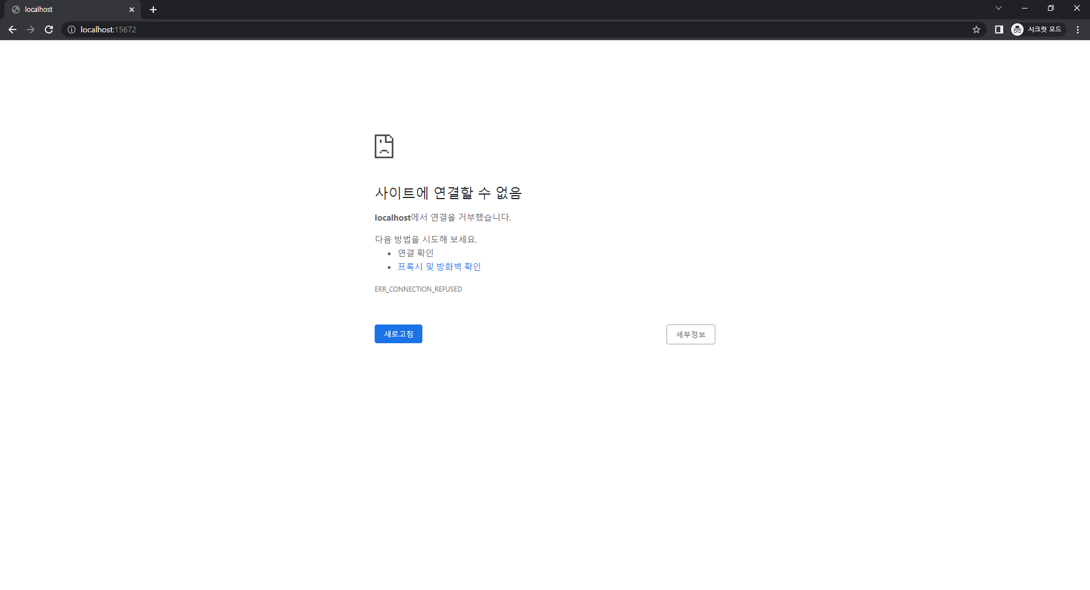This screenshot has width=1090, height=590.
Task: Click the back navigation arrow
Action: tap(12, 29)
